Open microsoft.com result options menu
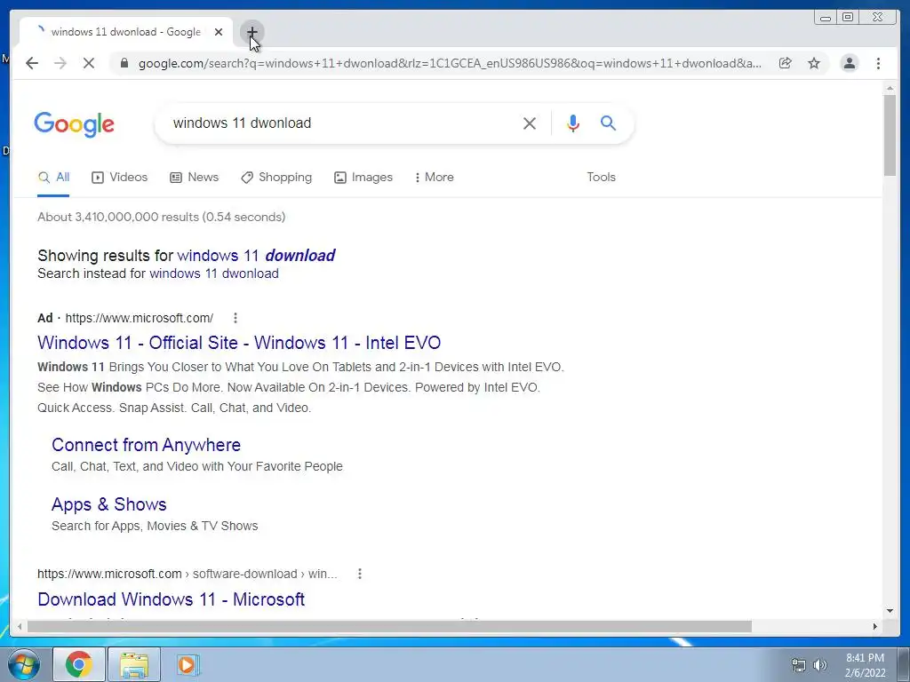This screenshot has height=682, width=910. click(x=360, y=575)
